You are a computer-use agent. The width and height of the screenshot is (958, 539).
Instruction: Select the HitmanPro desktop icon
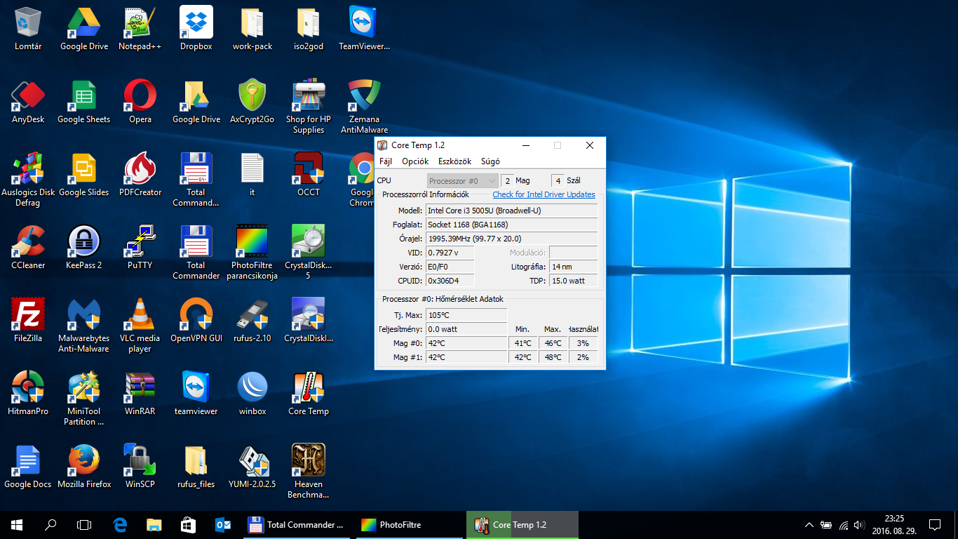point(28,388)
